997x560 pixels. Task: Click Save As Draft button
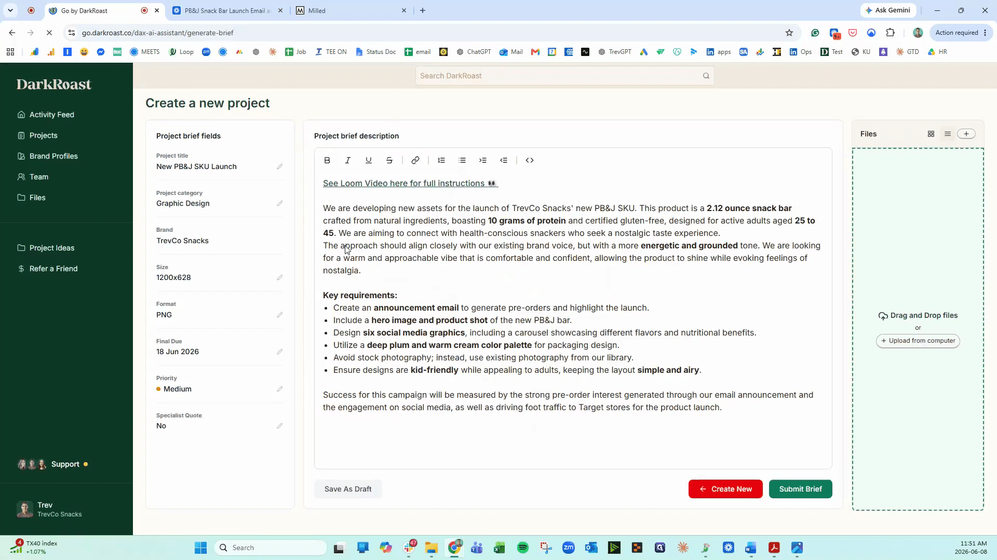[x=348, y=489]
